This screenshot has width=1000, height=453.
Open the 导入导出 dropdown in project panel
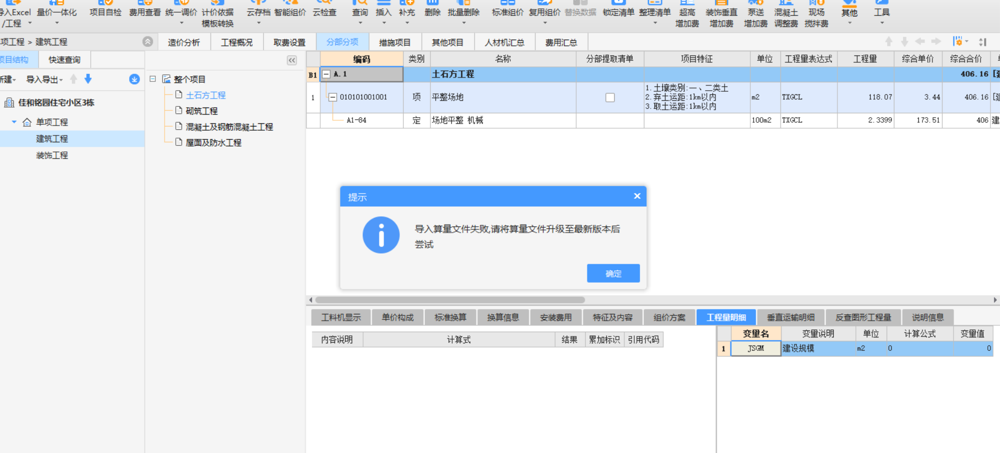click(45, 80)
